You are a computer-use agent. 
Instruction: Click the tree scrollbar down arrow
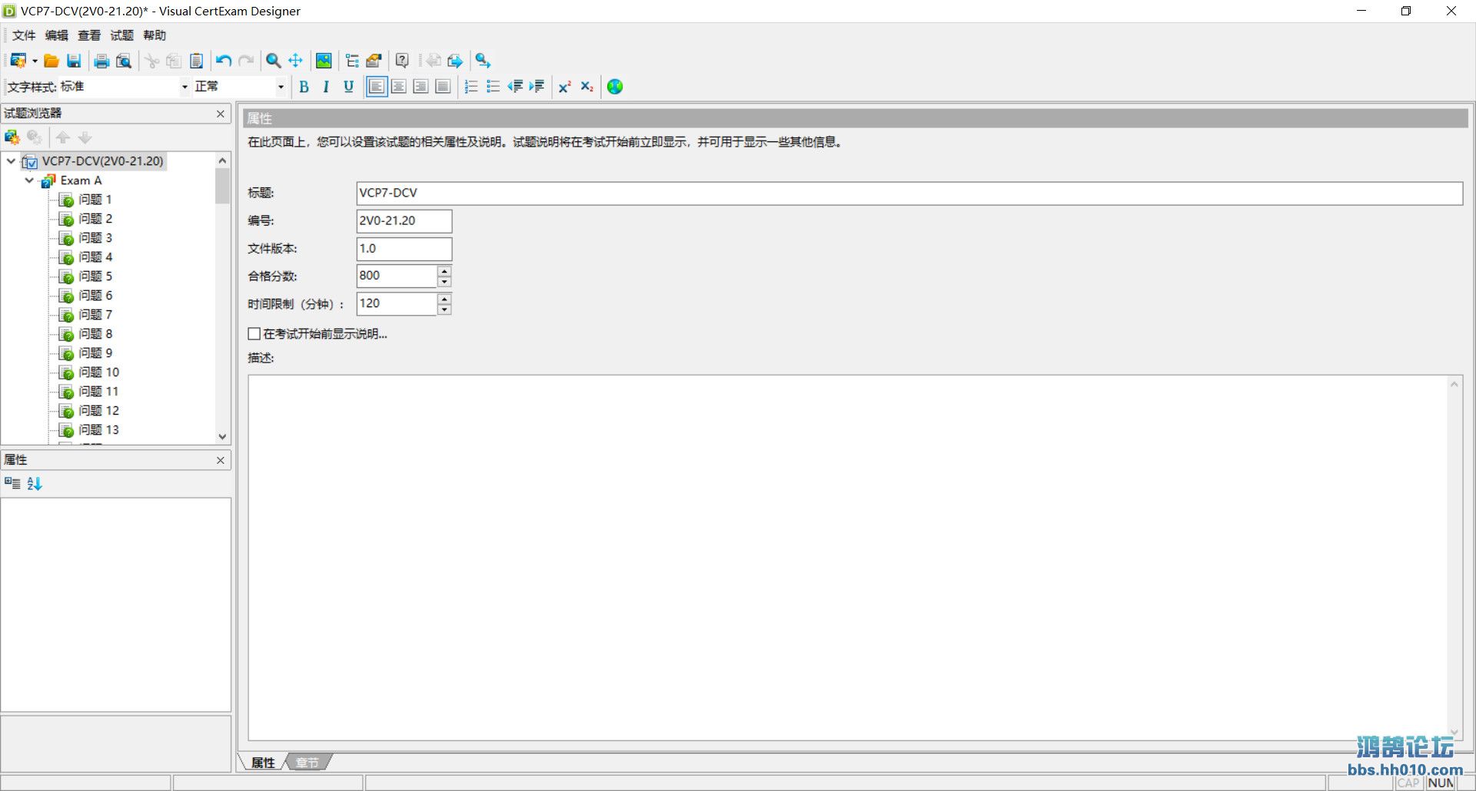point(223,437)
